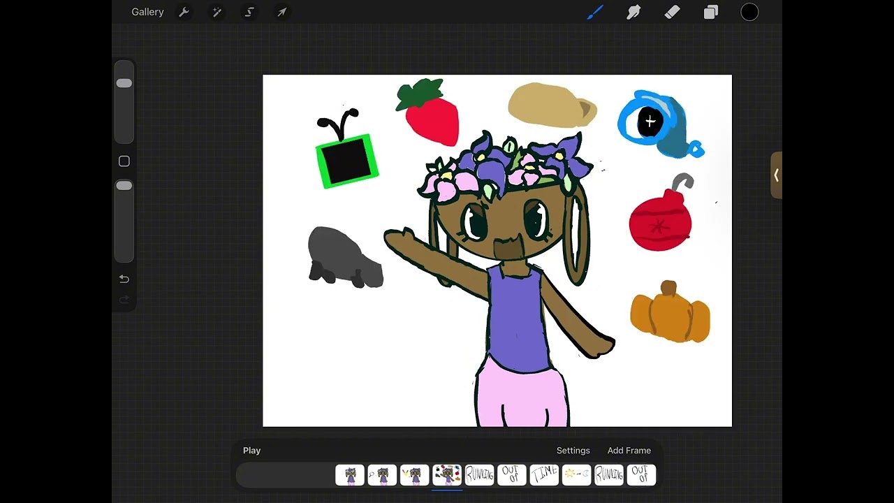The width and height of the screenshot is (894, 503).
Task: Select the TIME text frame
Action: (x=544, y=475)
